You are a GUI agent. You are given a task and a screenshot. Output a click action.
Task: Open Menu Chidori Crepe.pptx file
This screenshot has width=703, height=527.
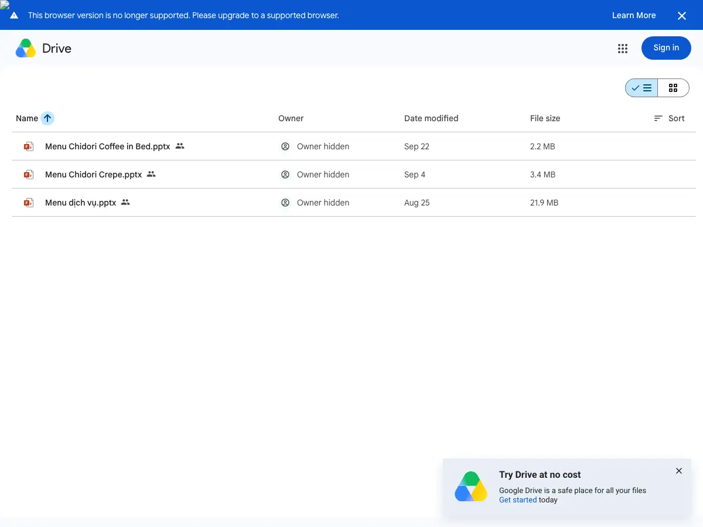click(x=93, y=174)
